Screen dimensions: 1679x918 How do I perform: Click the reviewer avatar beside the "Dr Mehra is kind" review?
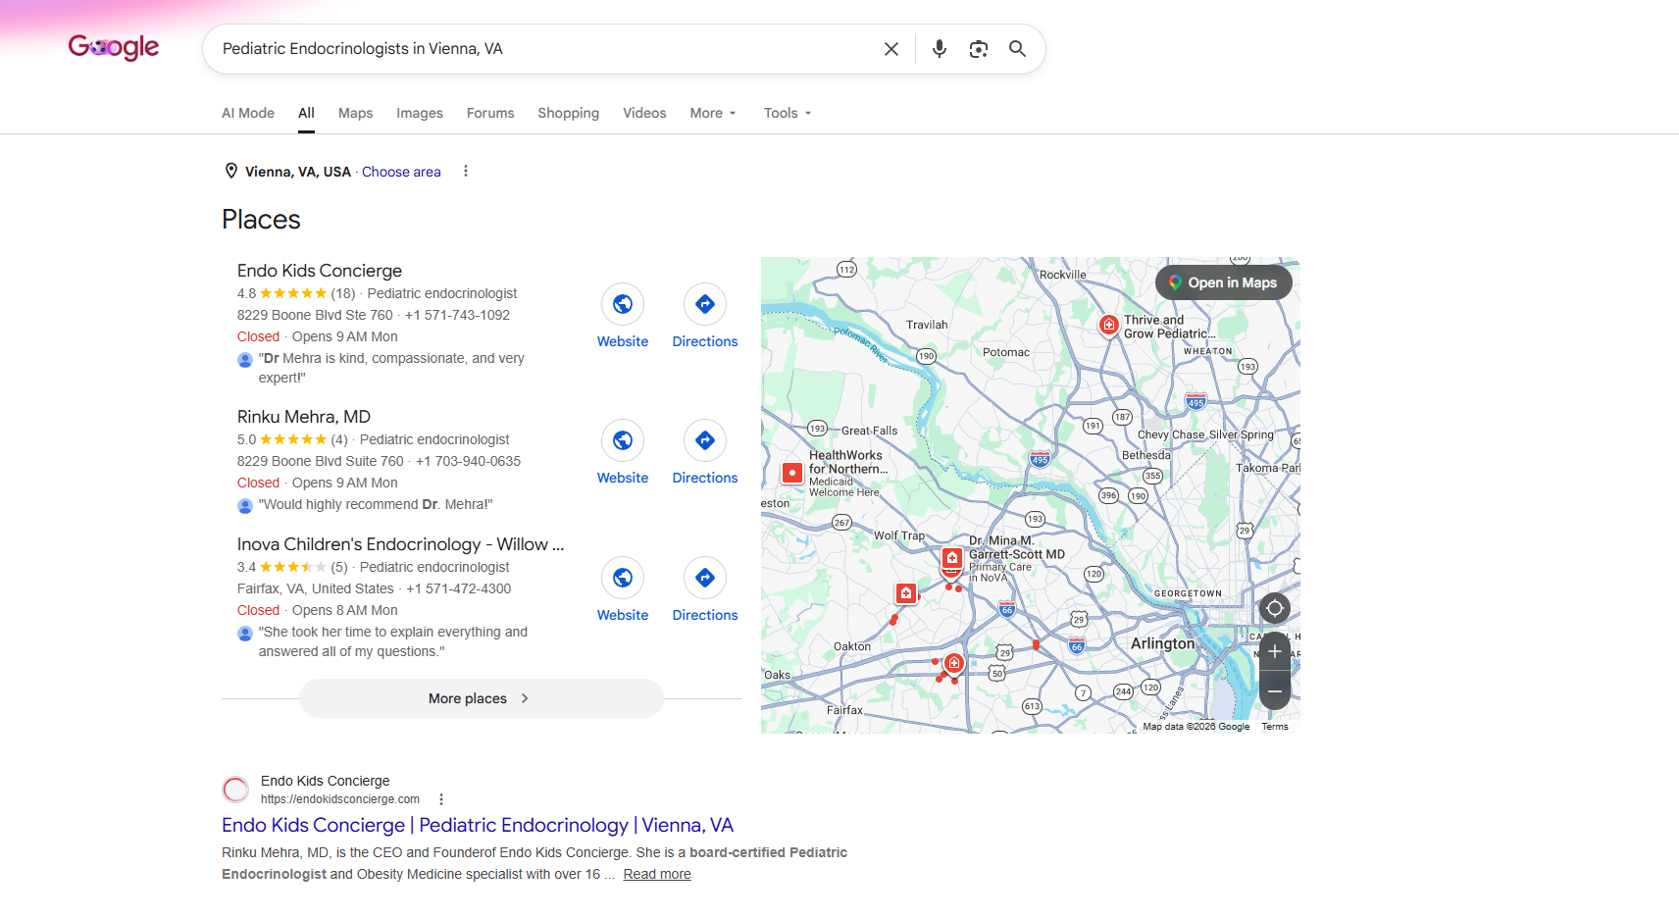pos(245,360)
